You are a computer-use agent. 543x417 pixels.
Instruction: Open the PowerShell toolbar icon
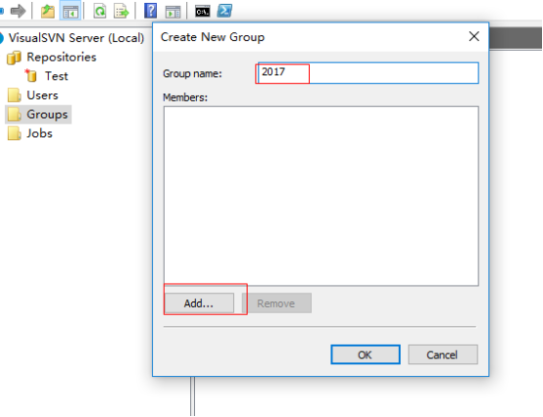pyautogui.click(x=224, y=11)
